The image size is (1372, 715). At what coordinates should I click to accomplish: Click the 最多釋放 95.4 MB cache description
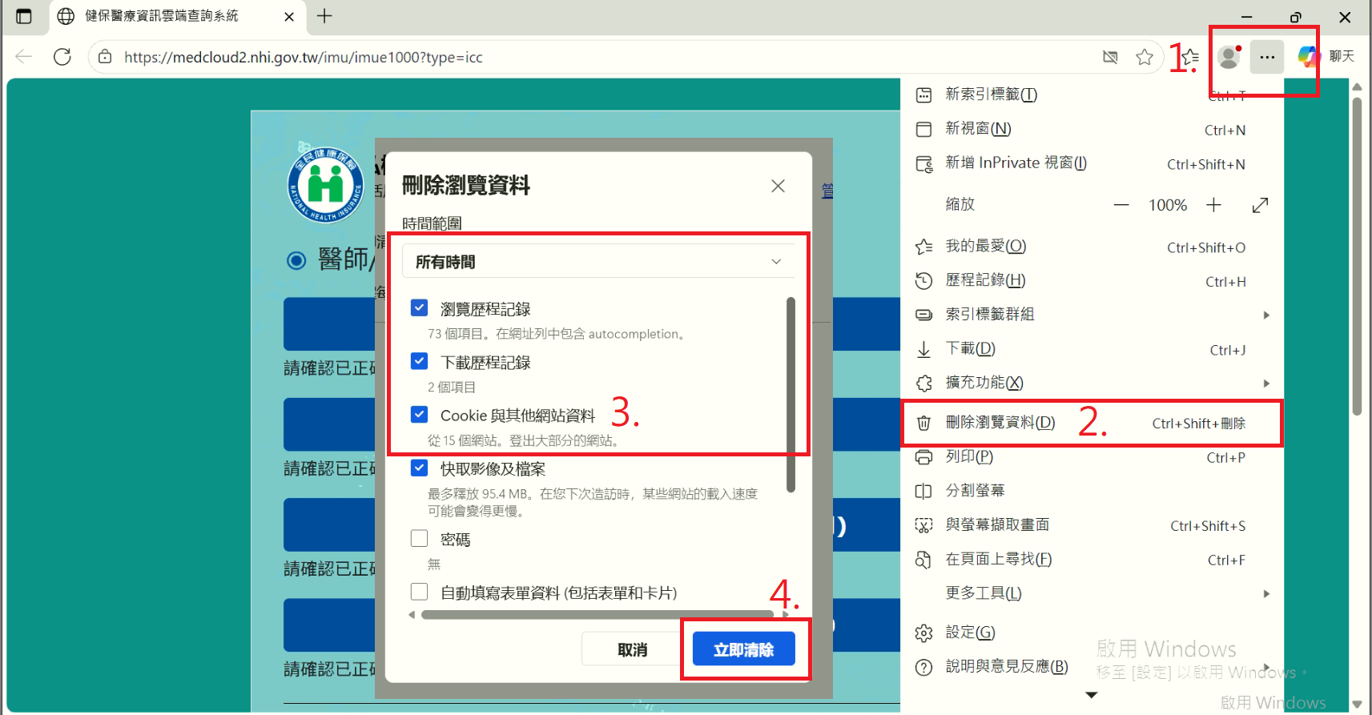(592, 502)
